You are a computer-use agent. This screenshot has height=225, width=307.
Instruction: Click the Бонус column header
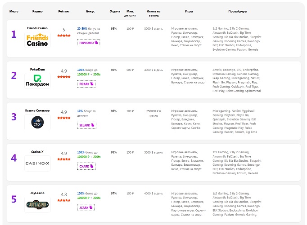click(90, 11)
